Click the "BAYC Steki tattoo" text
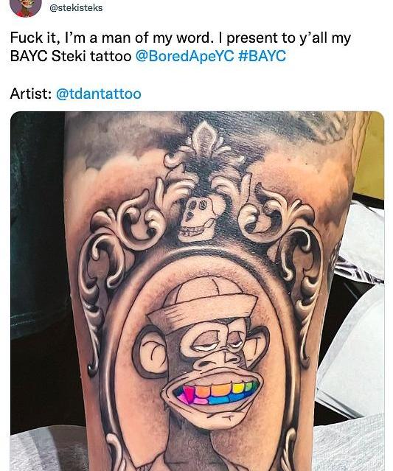The height and width of the screenshot is (471, 393). tap(71, 56)
